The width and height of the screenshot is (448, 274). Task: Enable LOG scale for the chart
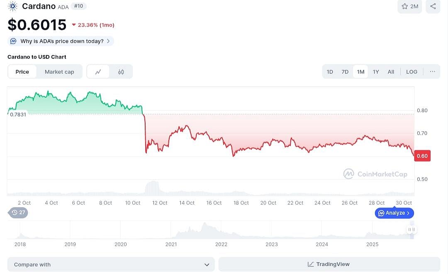pos(411,71)
